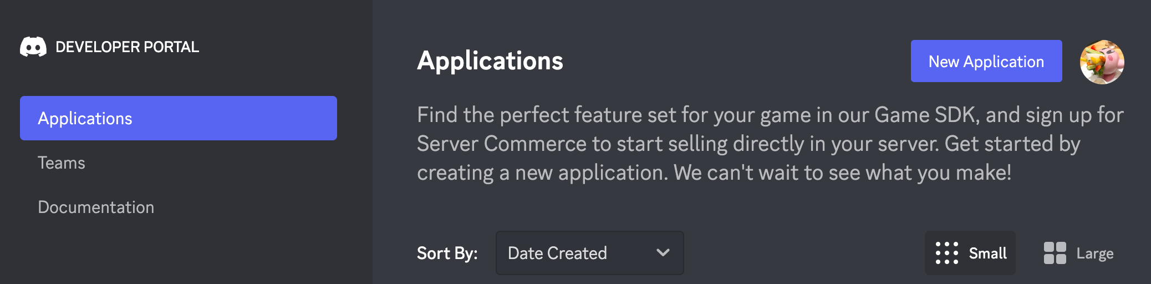The width and height of the screenshot is (1151, 284).
Task: Click the Discord logo icon
Action: (33, 47)
